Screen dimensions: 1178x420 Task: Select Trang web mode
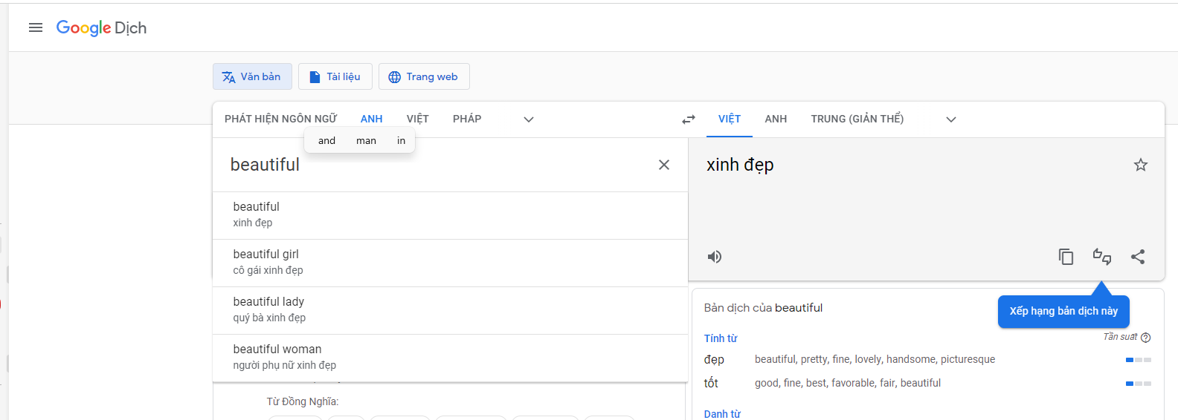pyautogui.click(x=424, y=76)
